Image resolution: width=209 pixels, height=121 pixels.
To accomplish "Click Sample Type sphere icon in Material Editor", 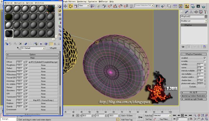I will tap(60, 7).
